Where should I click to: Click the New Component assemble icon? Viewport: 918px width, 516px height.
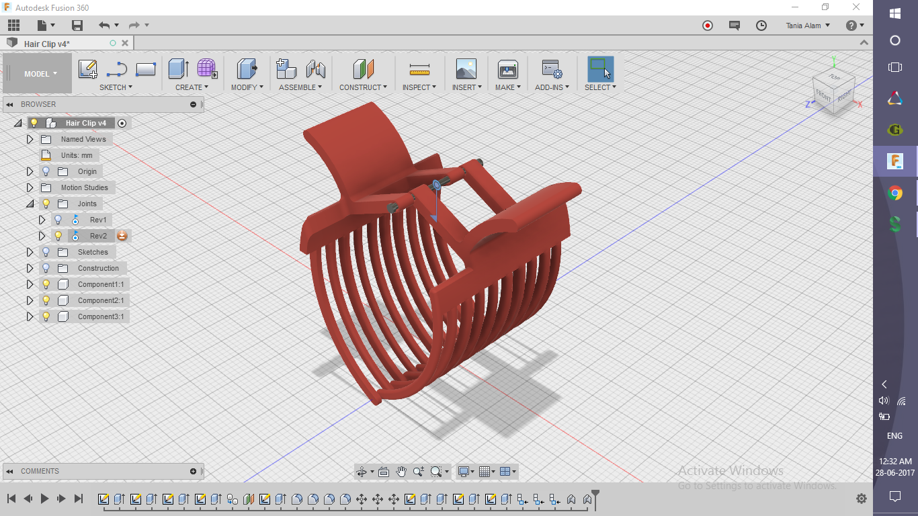287,69
